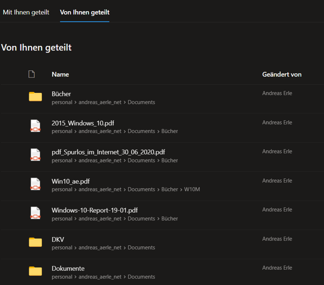Open the Dokumente folder name

(x=68, y=269)
